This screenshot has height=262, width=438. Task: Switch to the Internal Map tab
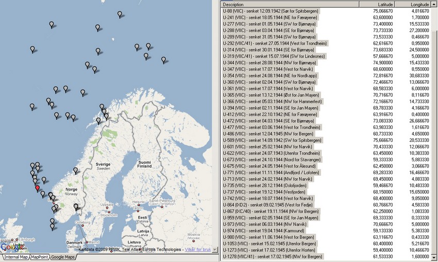pos(15,257)
